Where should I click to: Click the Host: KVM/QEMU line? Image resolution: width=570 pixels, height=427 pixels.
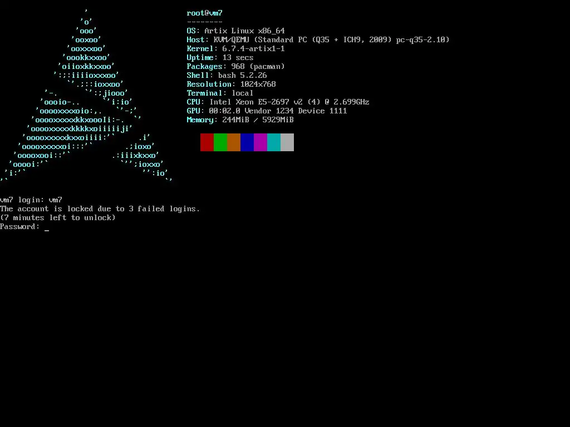point(318,39)
